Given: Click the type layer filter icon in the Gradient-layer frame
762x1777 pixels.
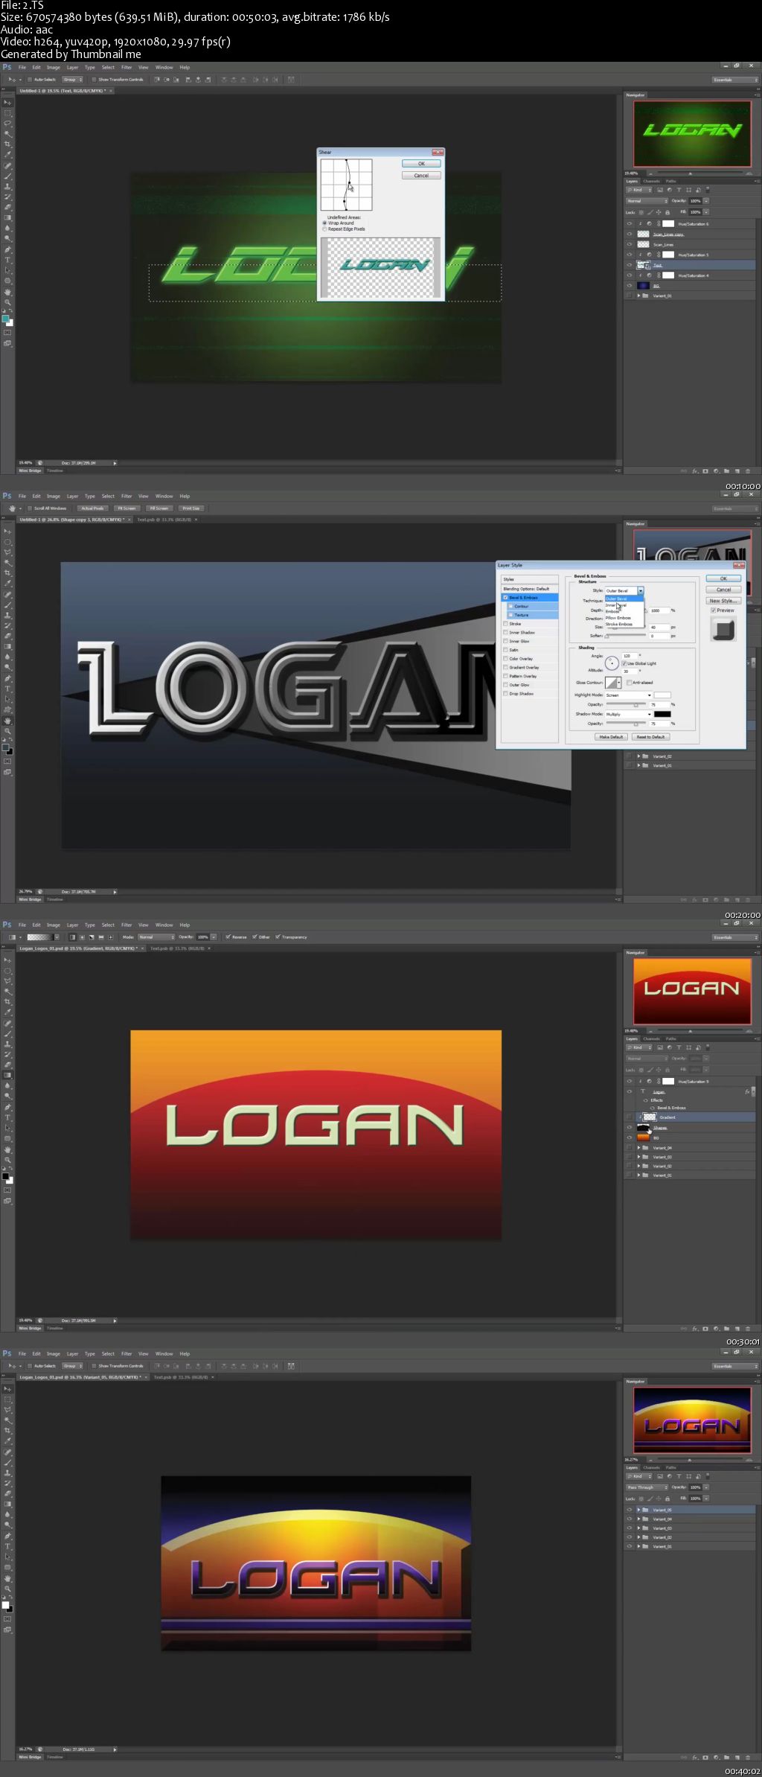Looking at the screenshot, I should pyautogui.click(x=679, y=1047).
